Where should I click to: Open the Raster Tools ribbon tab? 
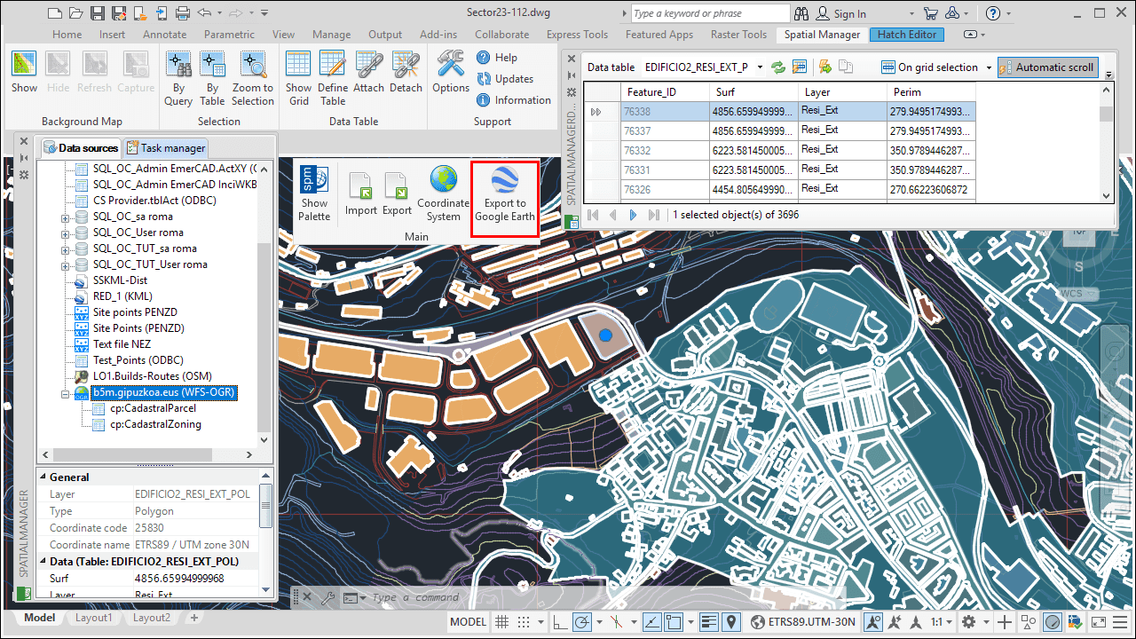point(738,35)
